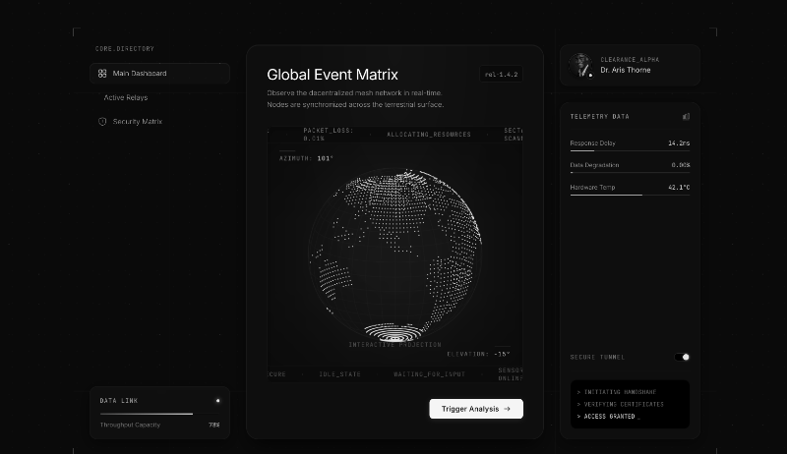Image resolution: width=787 pixels, height=454 pixels.
Task: Click the Main Dashboard grid icon
Action: pyautogui.click(x=102, y=73)
